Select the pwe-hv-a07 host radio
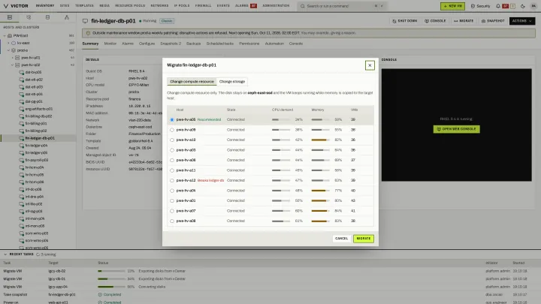The height and width of the screenshot is (304, 541). pyautogui.click(x=172, y=211)
